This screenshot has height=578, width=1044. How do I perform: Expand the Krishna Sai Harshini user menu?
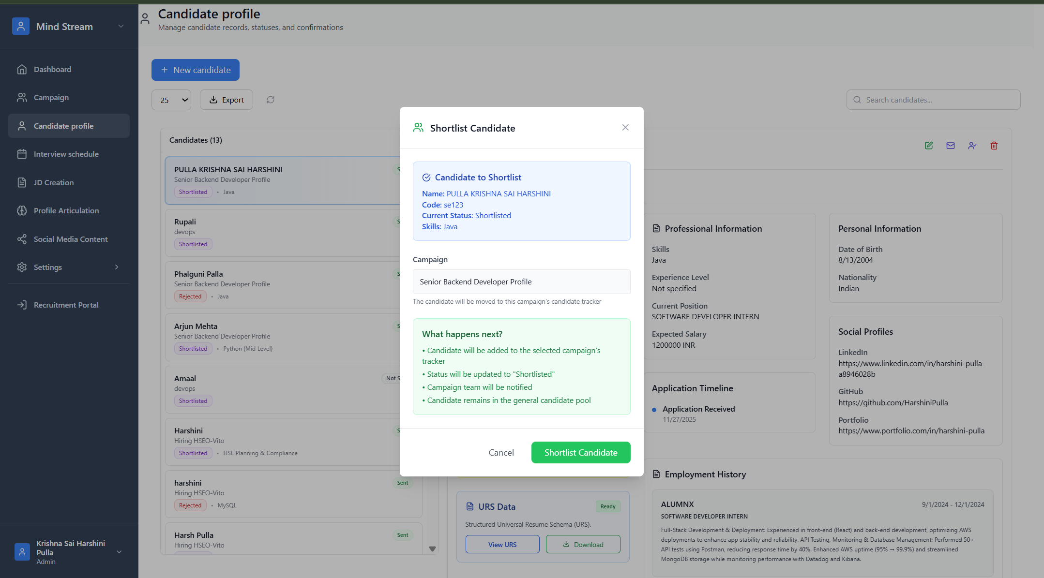pos(119,552)
